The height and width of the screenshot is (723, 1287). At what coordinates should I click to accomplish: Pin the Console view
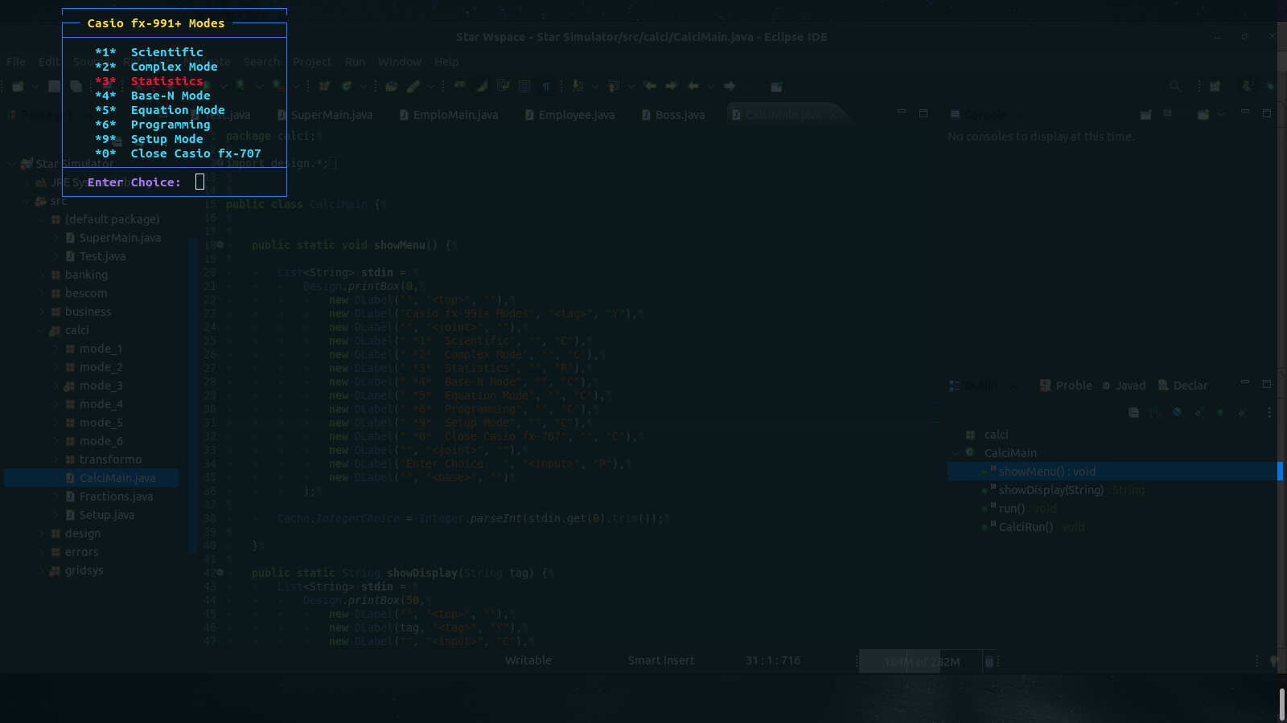tap(1146, 114)
